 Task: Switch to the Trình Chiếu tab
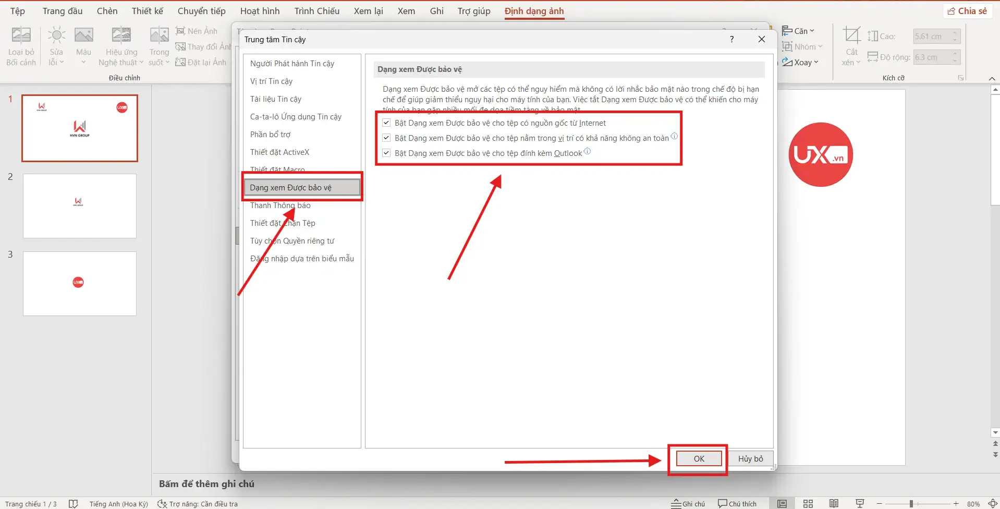(x=316, y=10)
